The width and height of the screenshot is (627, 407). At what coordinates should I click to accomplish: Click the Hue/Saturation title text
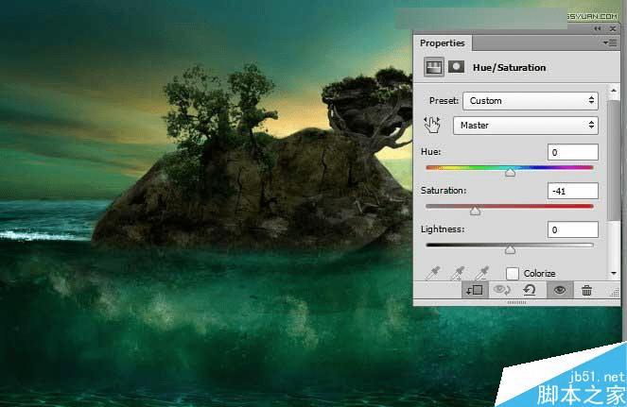click(509, 67)
